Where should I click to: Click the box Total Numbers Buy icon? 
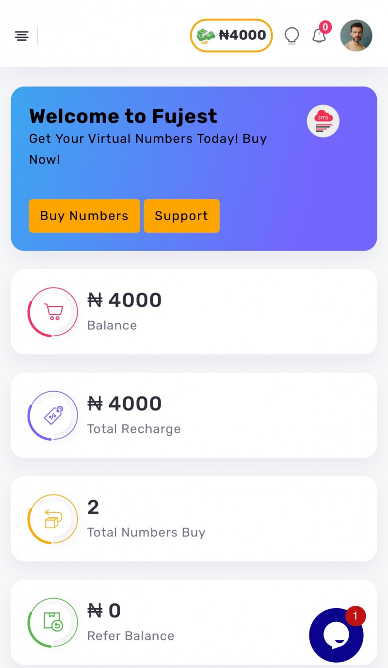[53, 519]
